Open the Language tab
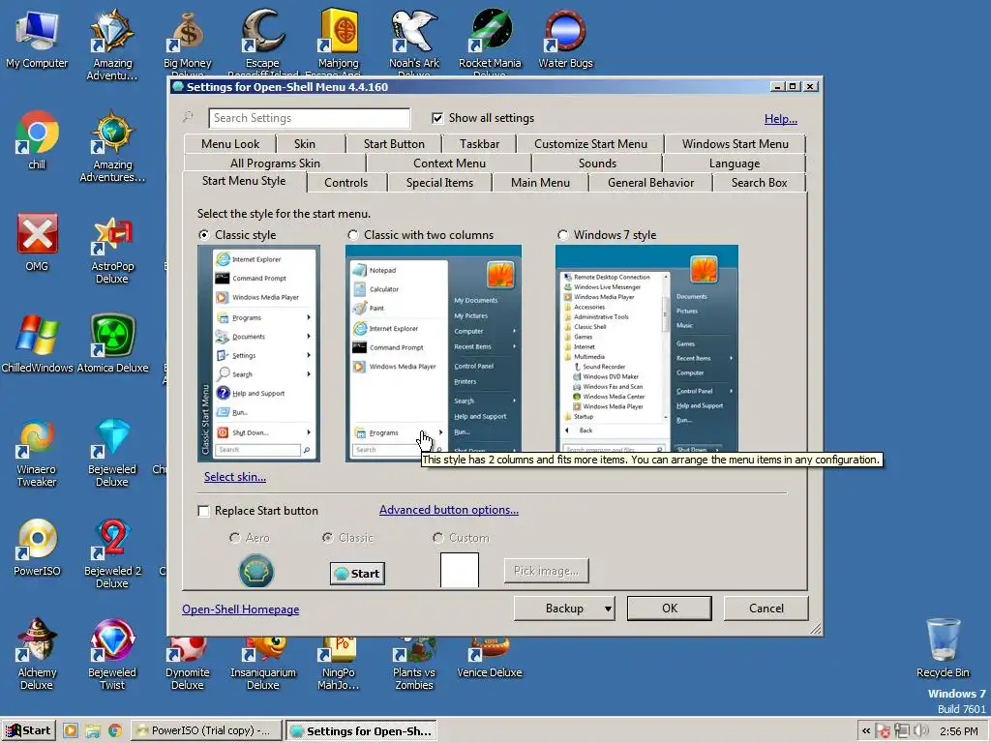Viewport: 991px width, 743px height. coord(735,163)
